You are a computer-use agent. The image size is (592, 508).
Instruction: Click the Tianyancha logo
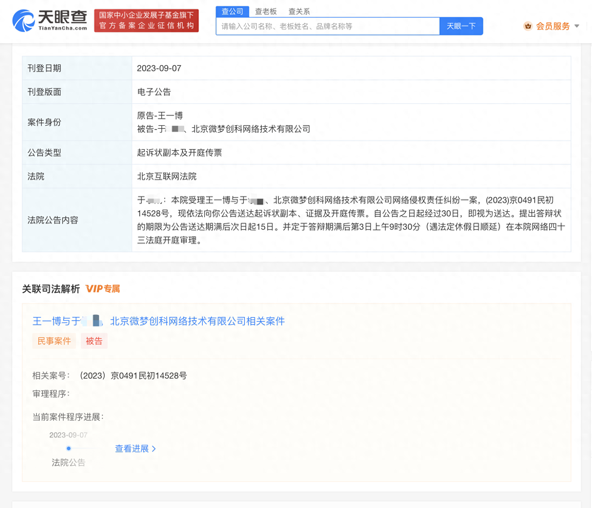pyautogui.click(x=50, y=20)
